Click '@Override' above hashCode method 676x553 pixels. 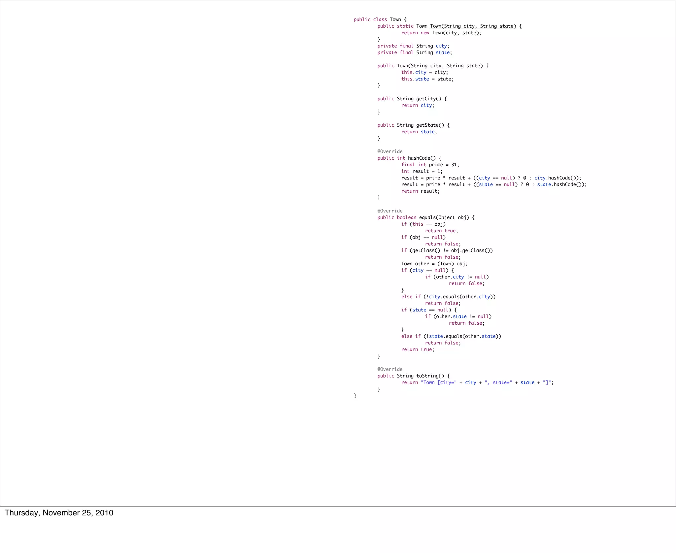[390, 152]
